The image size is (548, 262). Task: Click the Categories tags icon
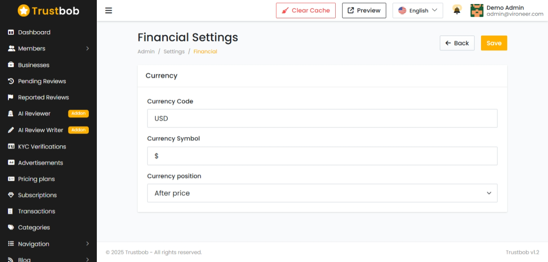pos(11,227)
